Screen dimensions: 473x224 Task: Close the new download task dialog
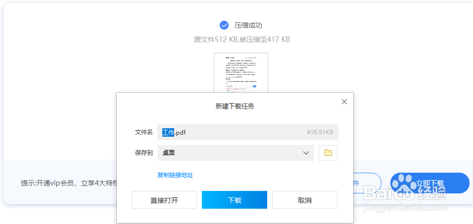(x=344, y=102)
